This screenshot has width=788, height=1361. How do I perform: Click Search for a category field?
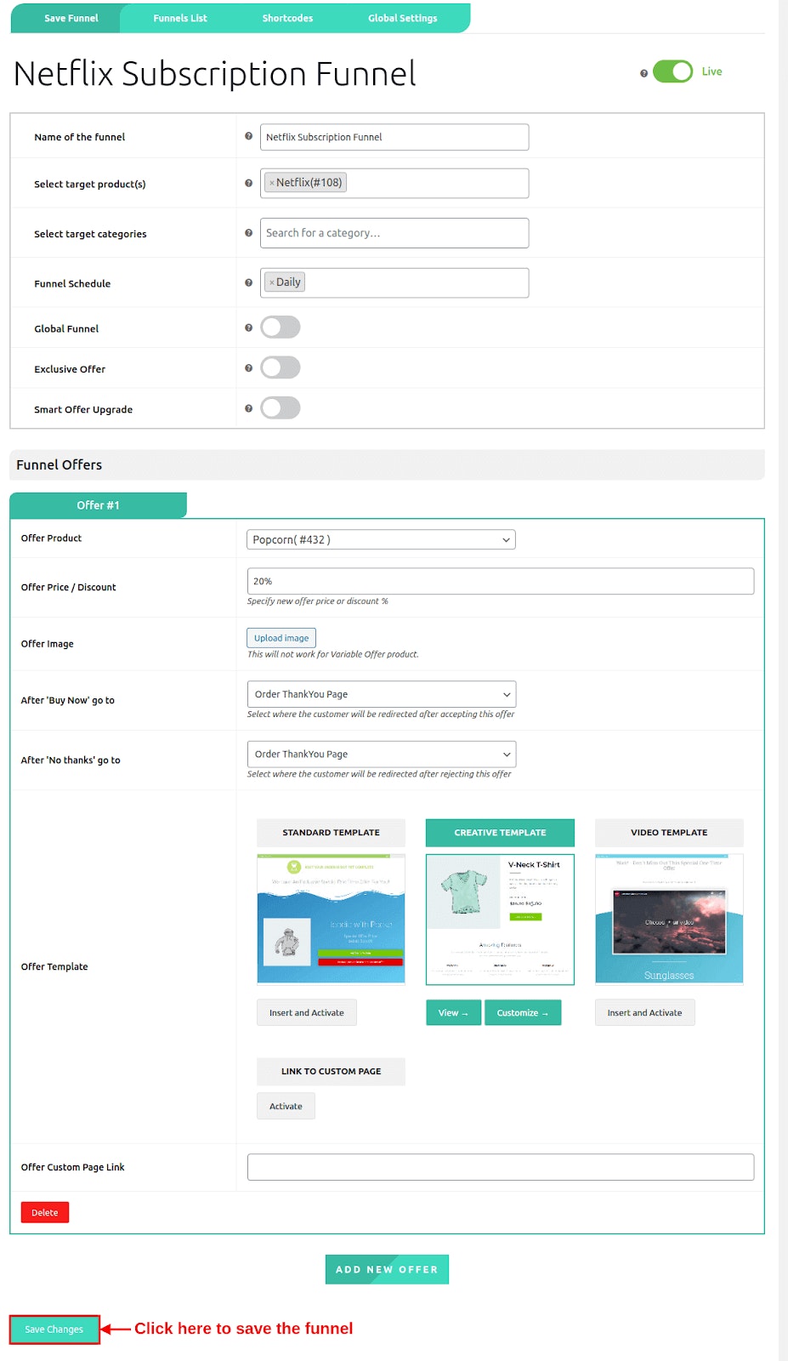pyautogui.click(x=394, y=233)
